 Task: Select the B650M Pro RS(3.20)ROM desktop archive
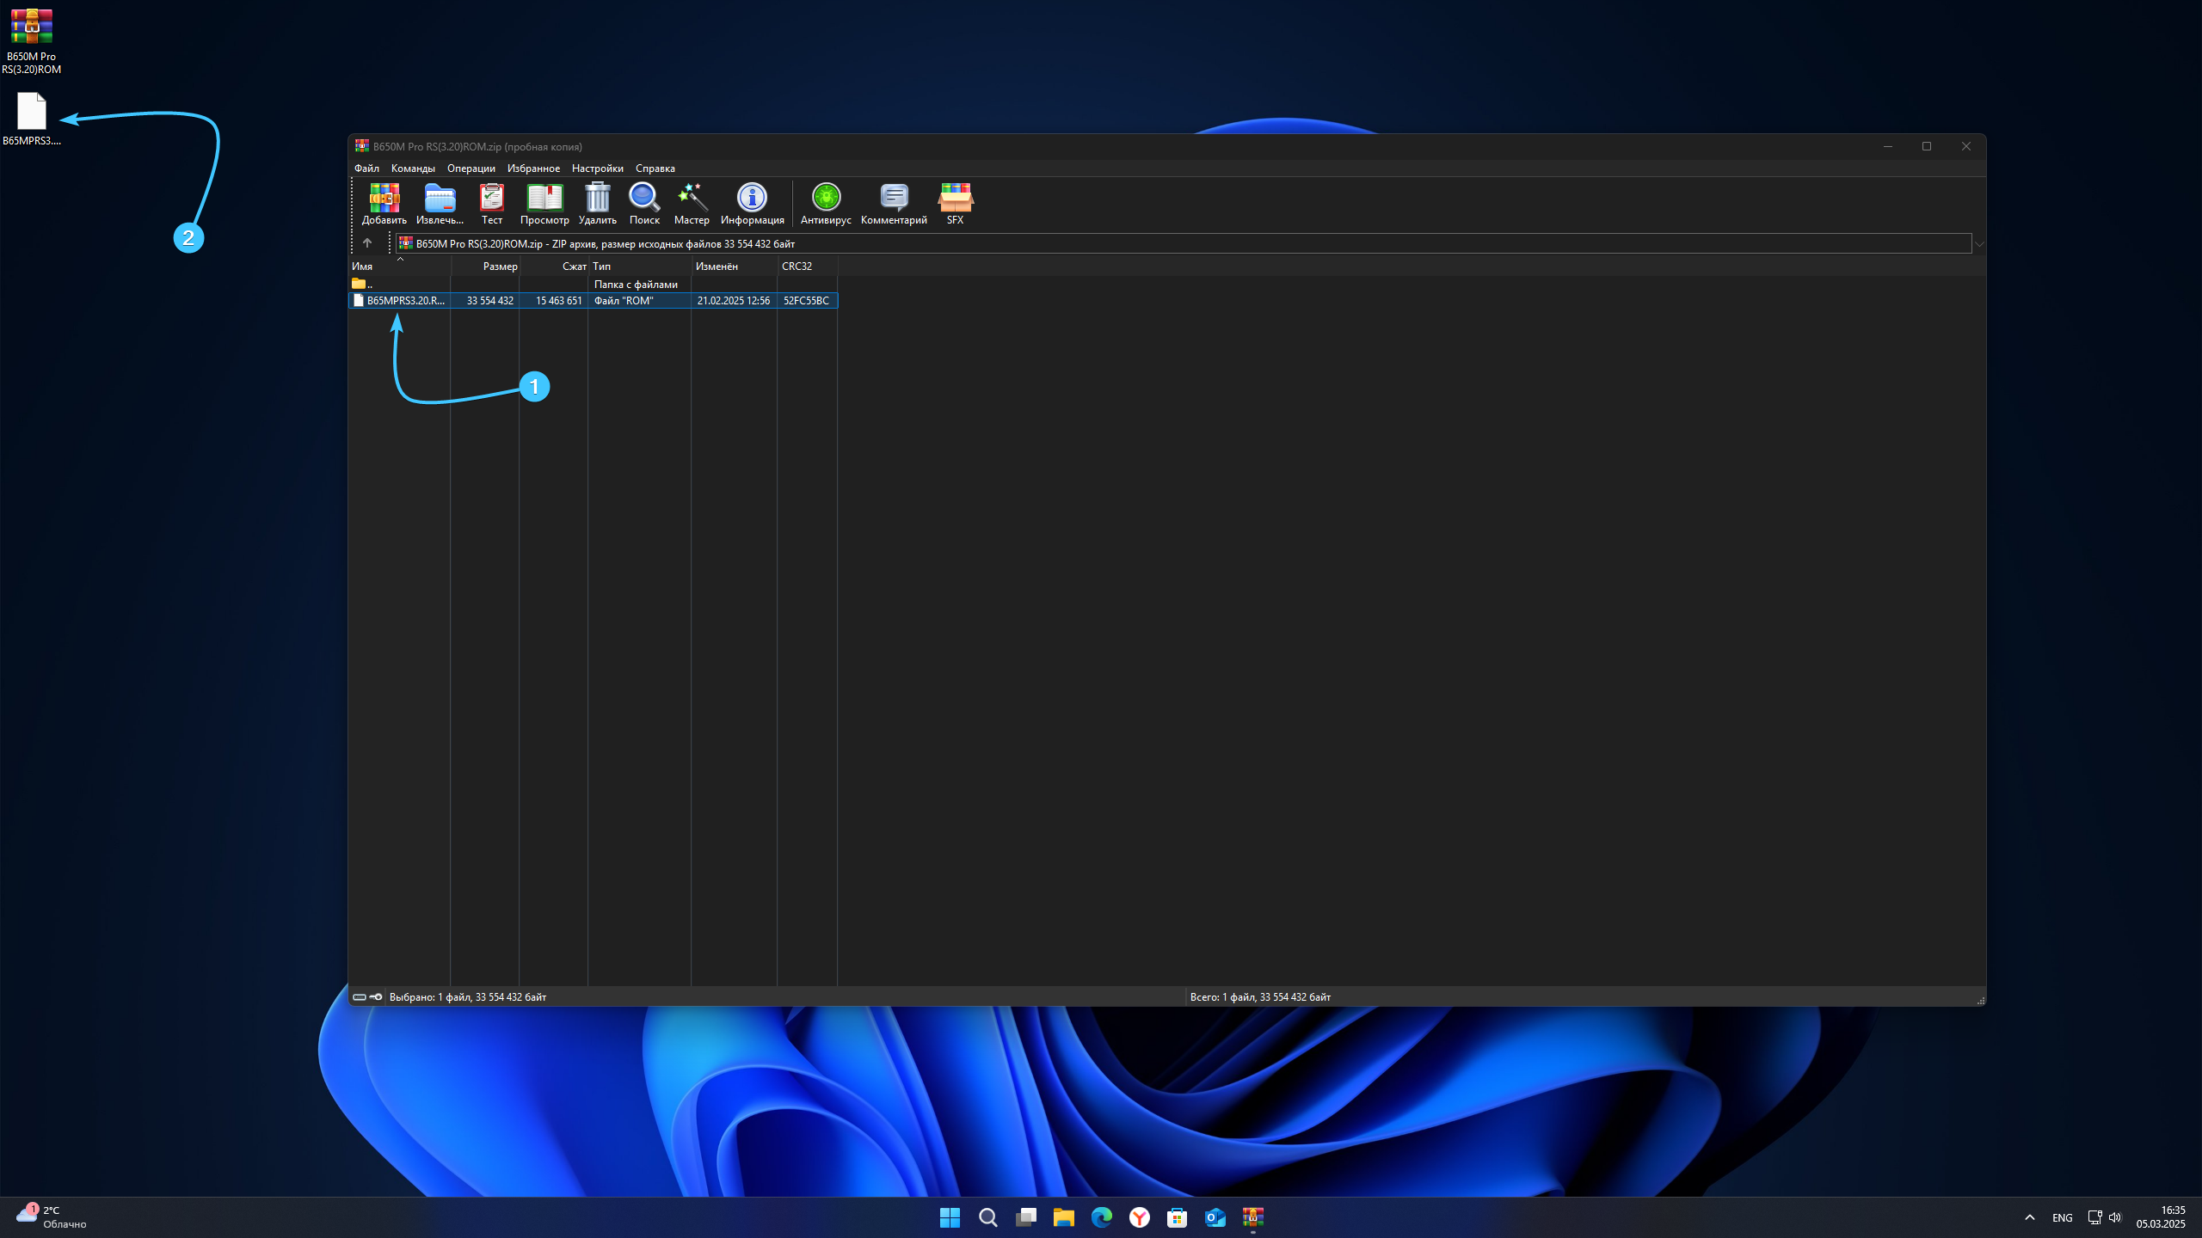click(32, 41)
